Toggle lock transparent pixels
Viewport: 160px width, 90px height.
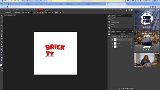pos(115,37)
